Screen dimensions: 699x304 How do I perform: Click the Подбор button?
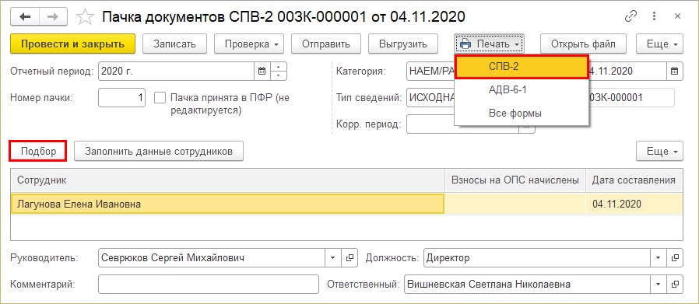click(38, 151)
